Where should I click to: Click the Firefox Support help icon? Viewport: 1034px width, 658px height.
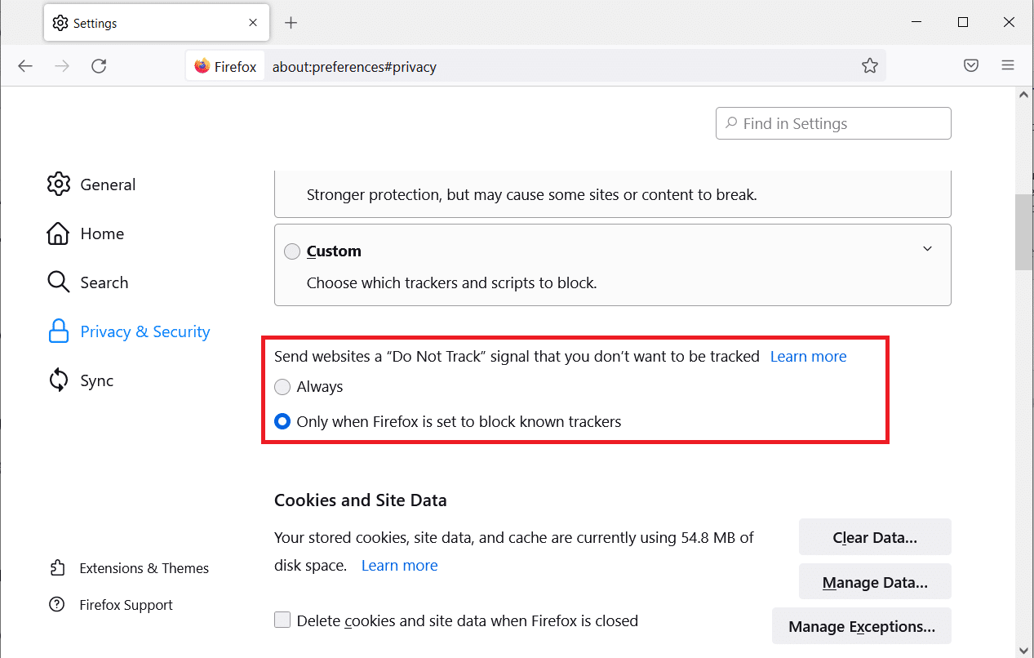pos(57,605)
